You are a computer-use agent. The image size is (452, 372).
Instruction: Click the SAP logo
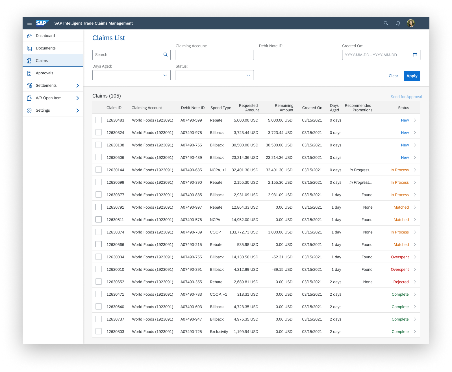click(x=43, y=23)
